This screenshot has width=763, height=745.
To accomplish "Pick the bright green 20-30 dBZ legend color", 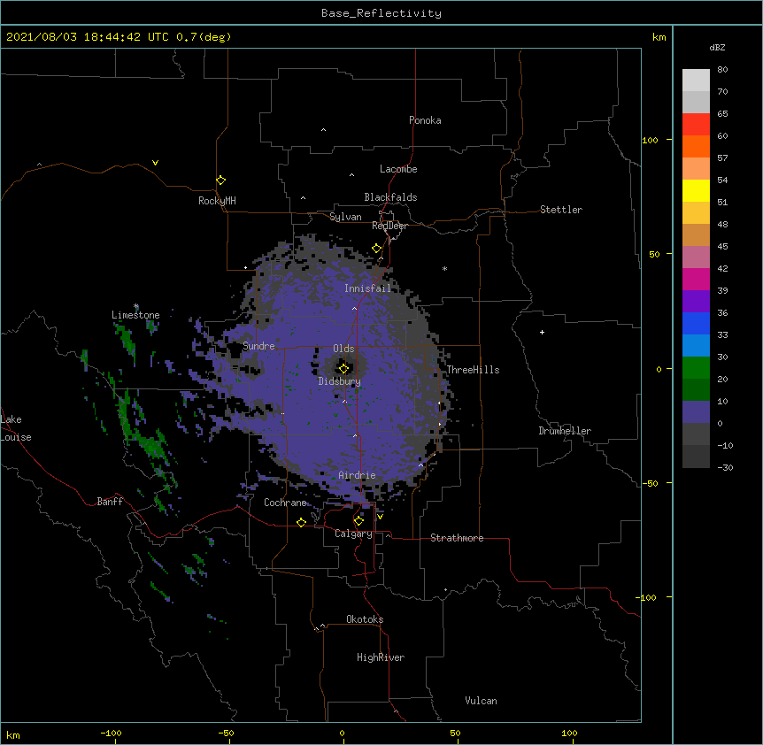I will click(x=696, y=368).
